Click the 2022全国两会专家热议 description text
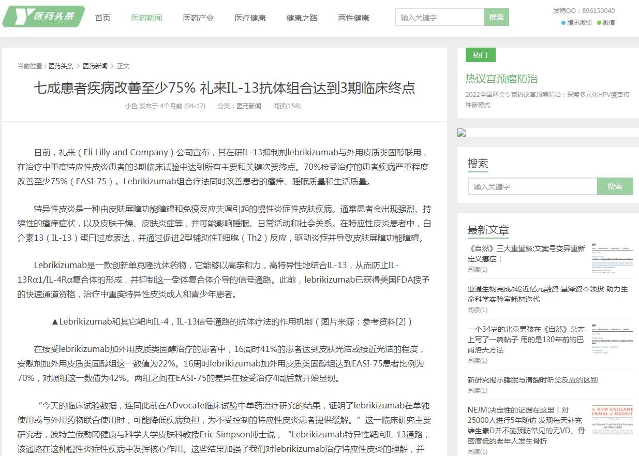Screen dimensions: 639x456 (547, 99)
